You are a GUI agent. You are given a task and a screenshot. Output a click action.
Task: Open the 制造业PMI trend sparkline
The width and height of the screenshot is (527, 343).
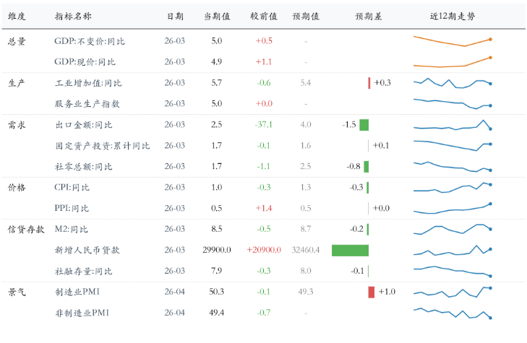pyautogui.click(x=453, y=292)
